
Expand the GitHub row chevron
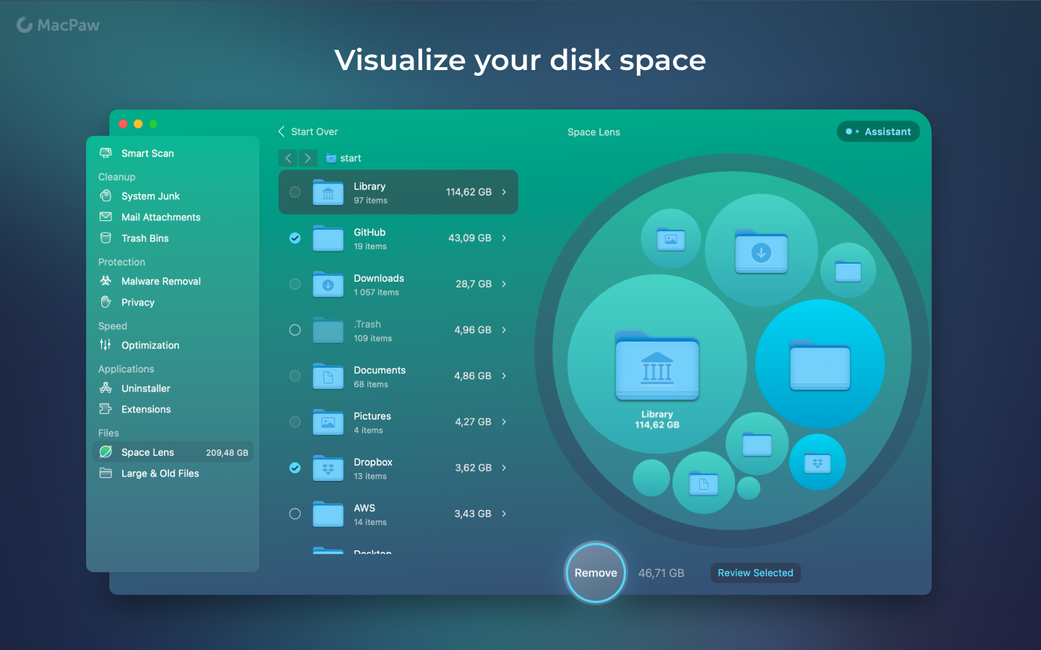click(x=504, y=238)
